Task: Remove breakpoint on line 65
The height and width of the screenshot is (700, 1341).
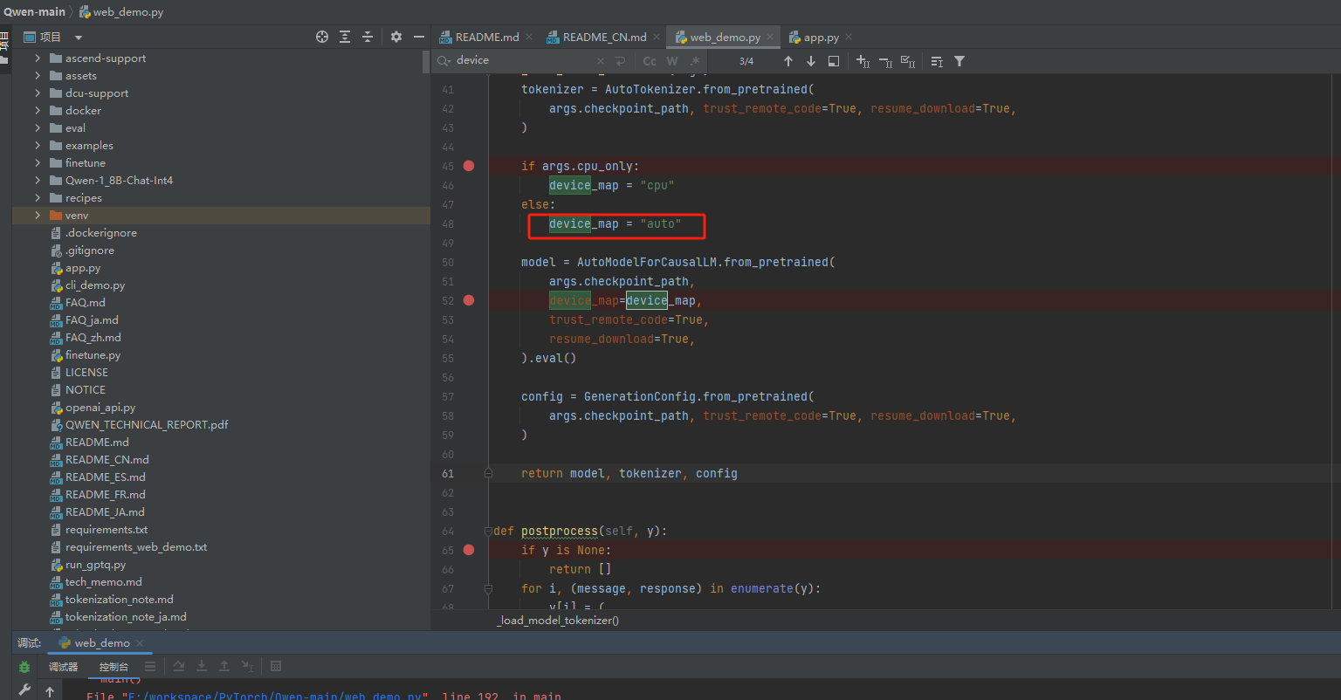Action: [469, 550]
